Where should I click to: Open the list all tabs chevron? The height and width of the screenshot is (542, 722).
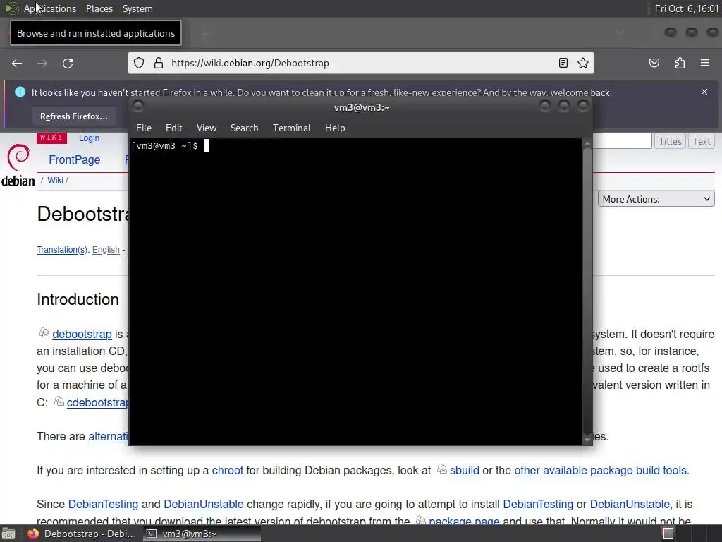point(619,32)
